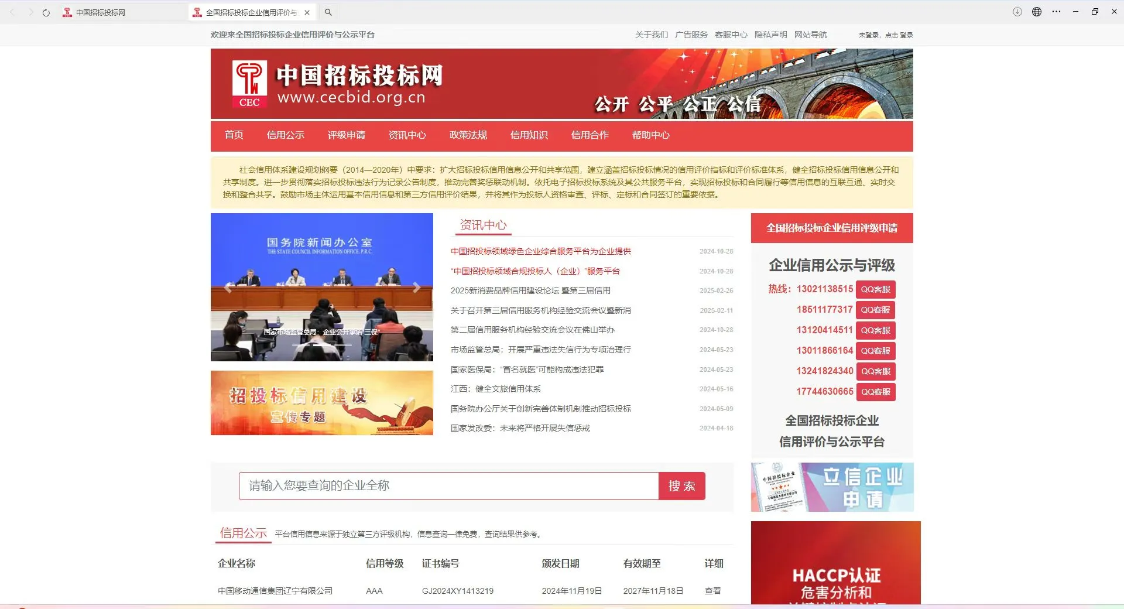Open the 政策法规 navigation menu
The width and height of the screenshot is (1124, 609).
click(468, 135)
